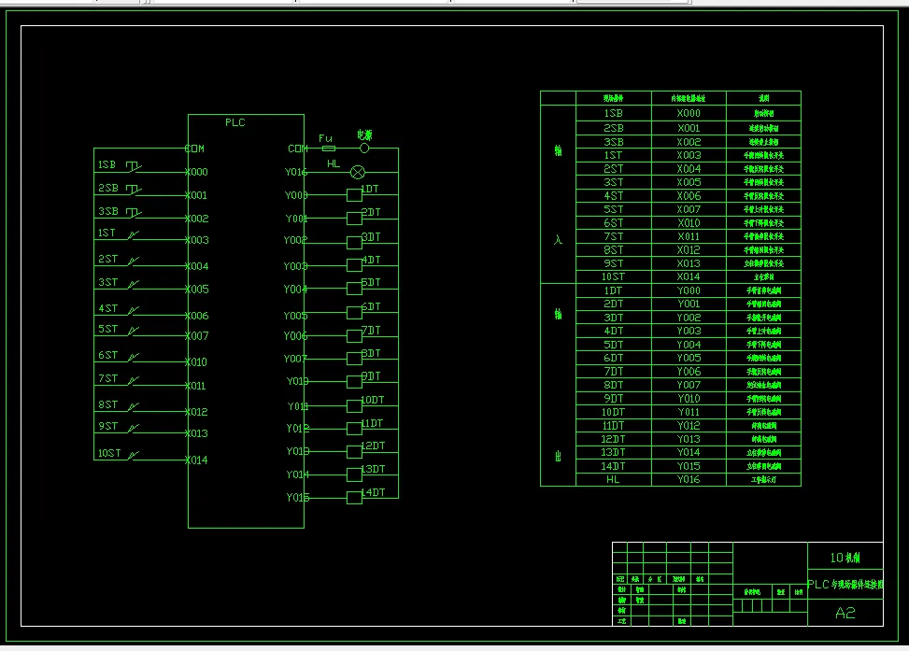The image size is (909, 651).
Task: Select the X000 cell in the table
Action: [689, 114]
